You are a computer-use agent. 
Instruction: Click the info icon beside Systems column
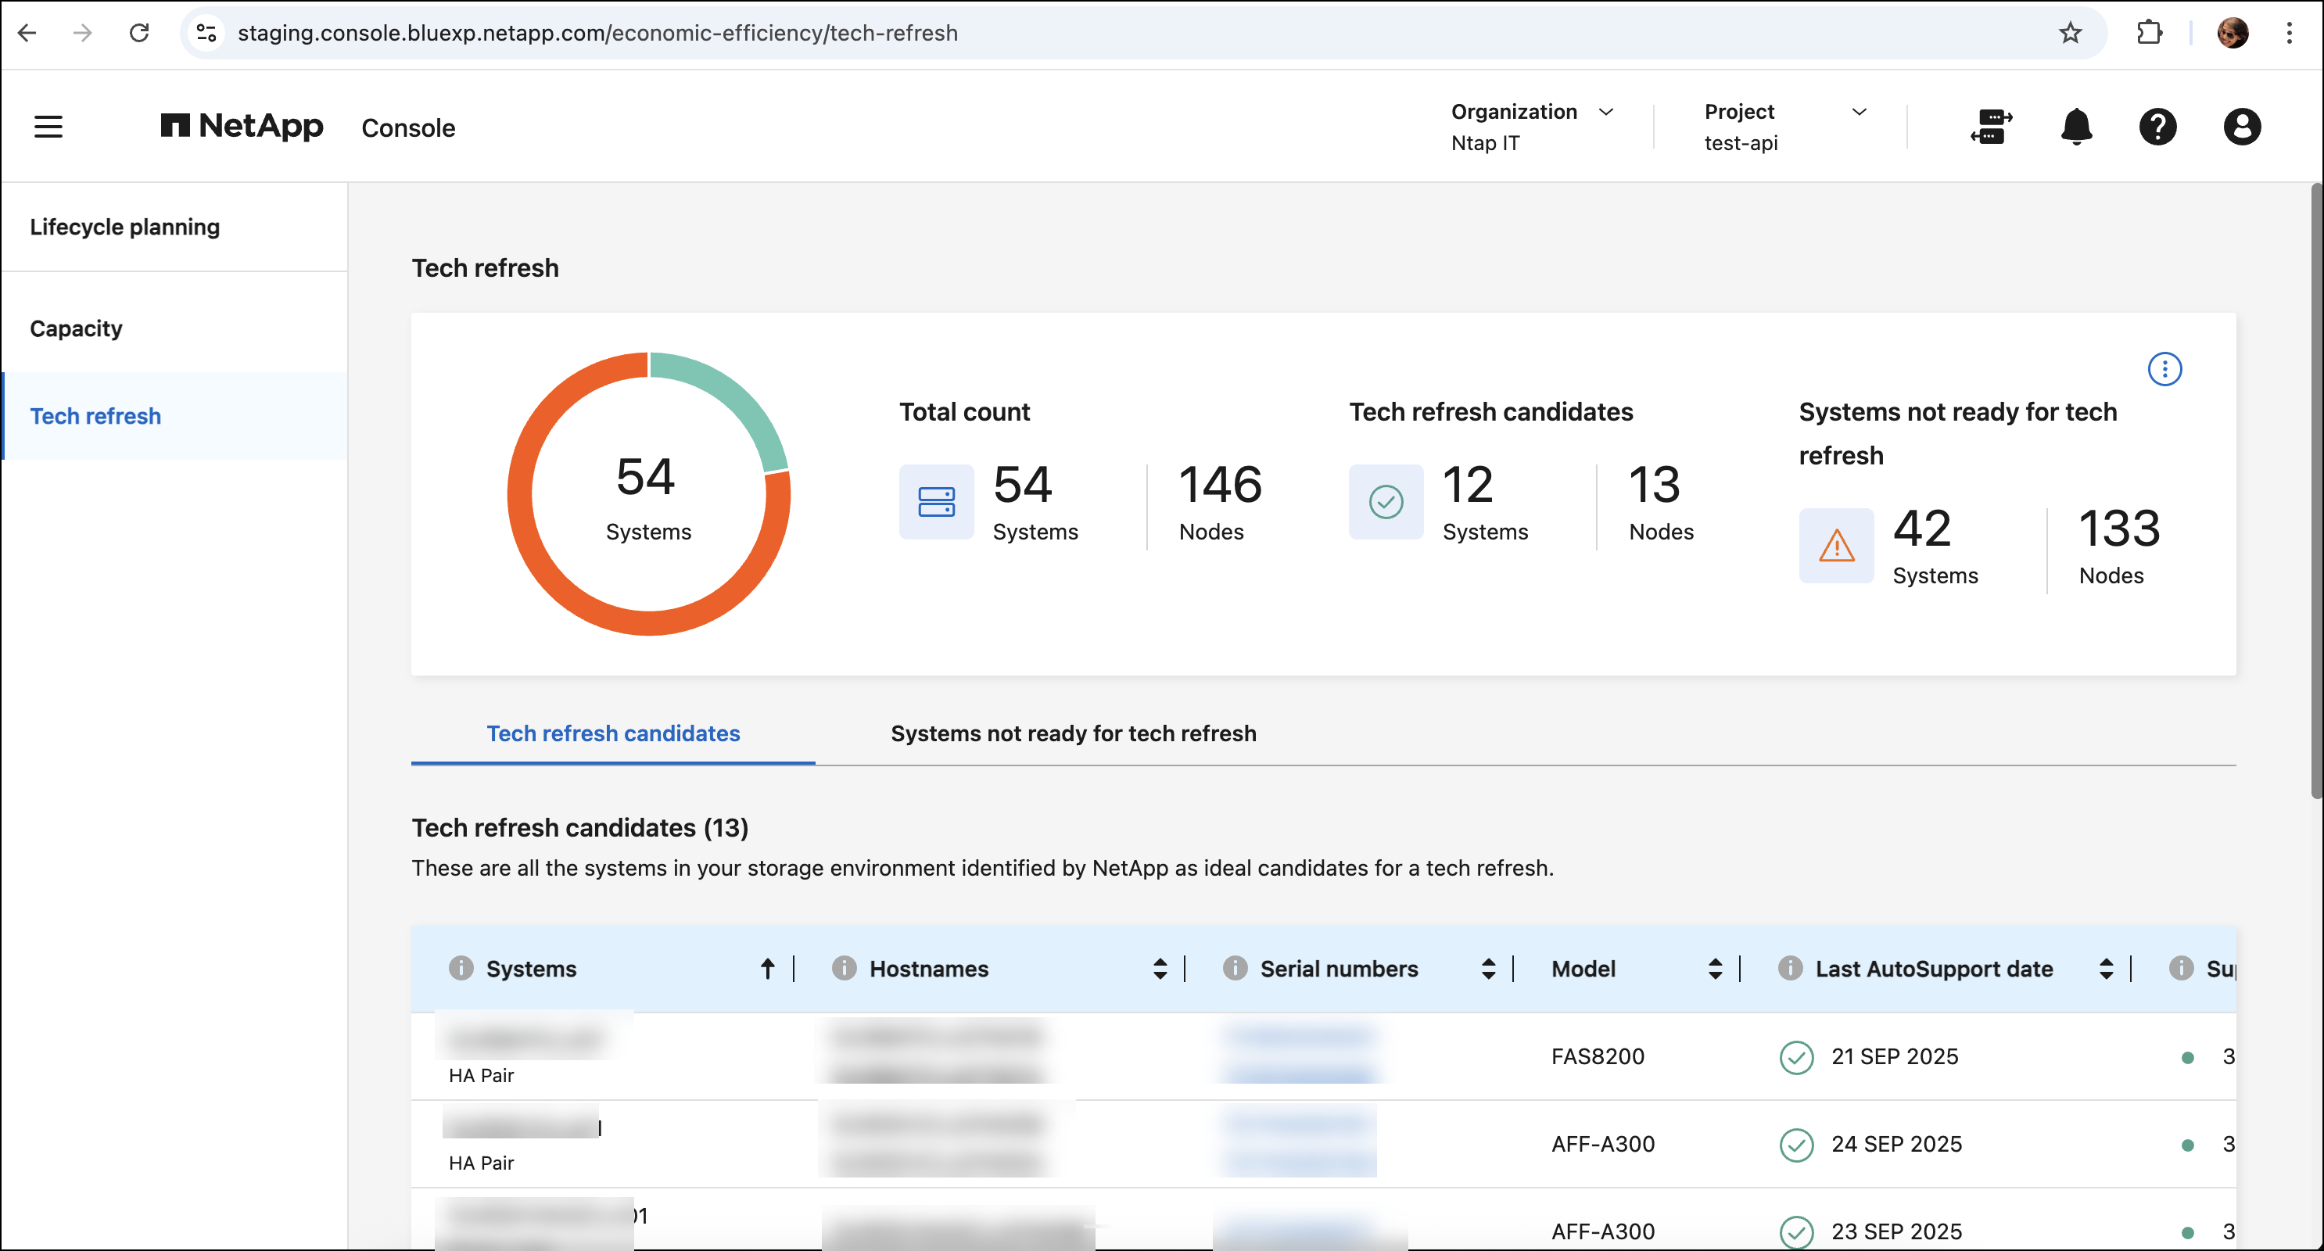click(x=461, y=969)
